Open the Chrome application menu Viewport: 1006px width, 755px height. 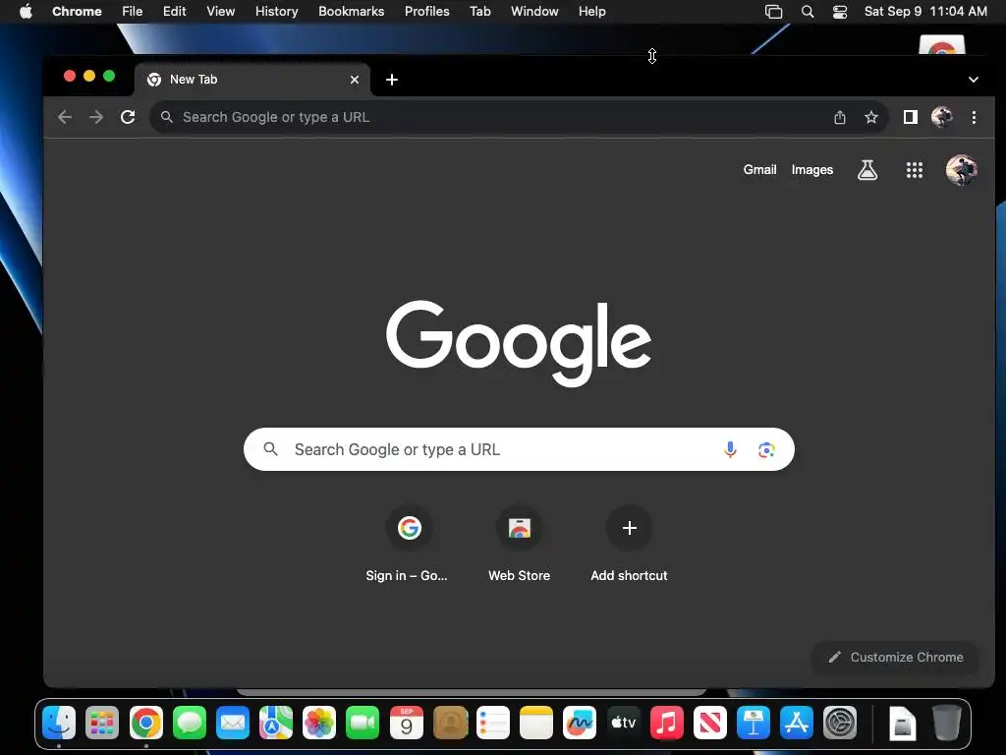pyautogui.click(x=77, y=12)
